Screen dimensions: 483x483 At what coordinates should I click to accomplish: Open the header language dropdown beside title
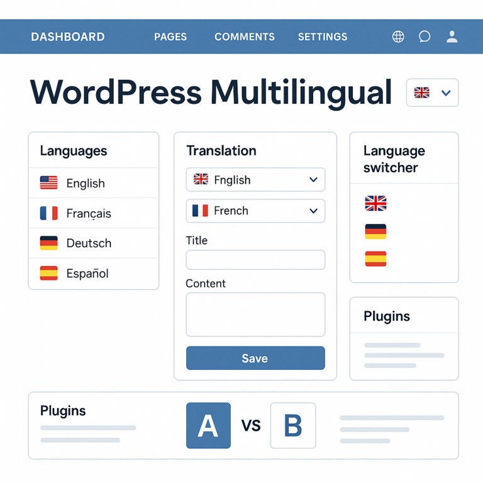click(433, 92)
